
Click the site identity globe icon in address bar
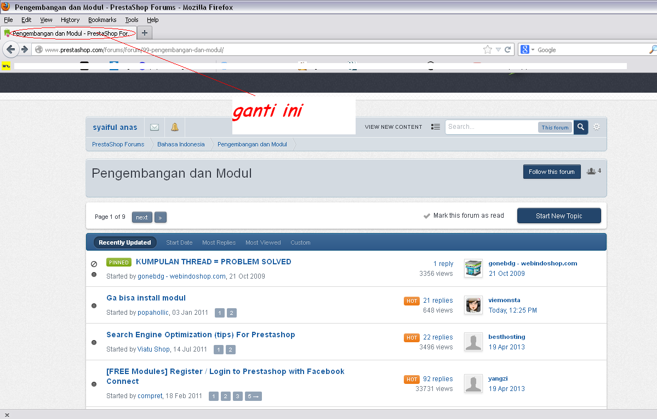[x=38, y=49]
